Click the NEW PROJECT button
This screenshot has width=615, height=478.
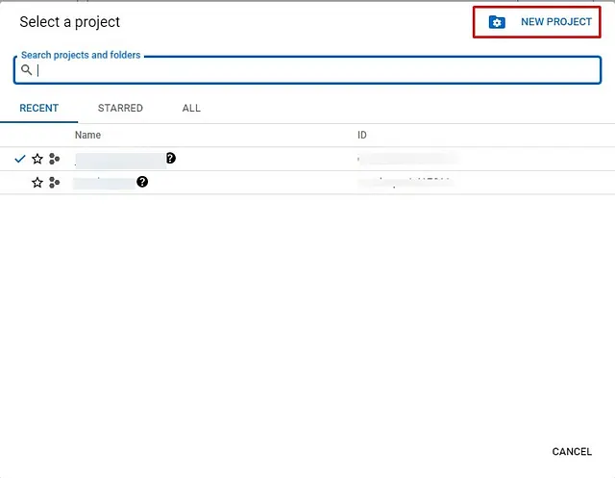(x=536, y=22)
